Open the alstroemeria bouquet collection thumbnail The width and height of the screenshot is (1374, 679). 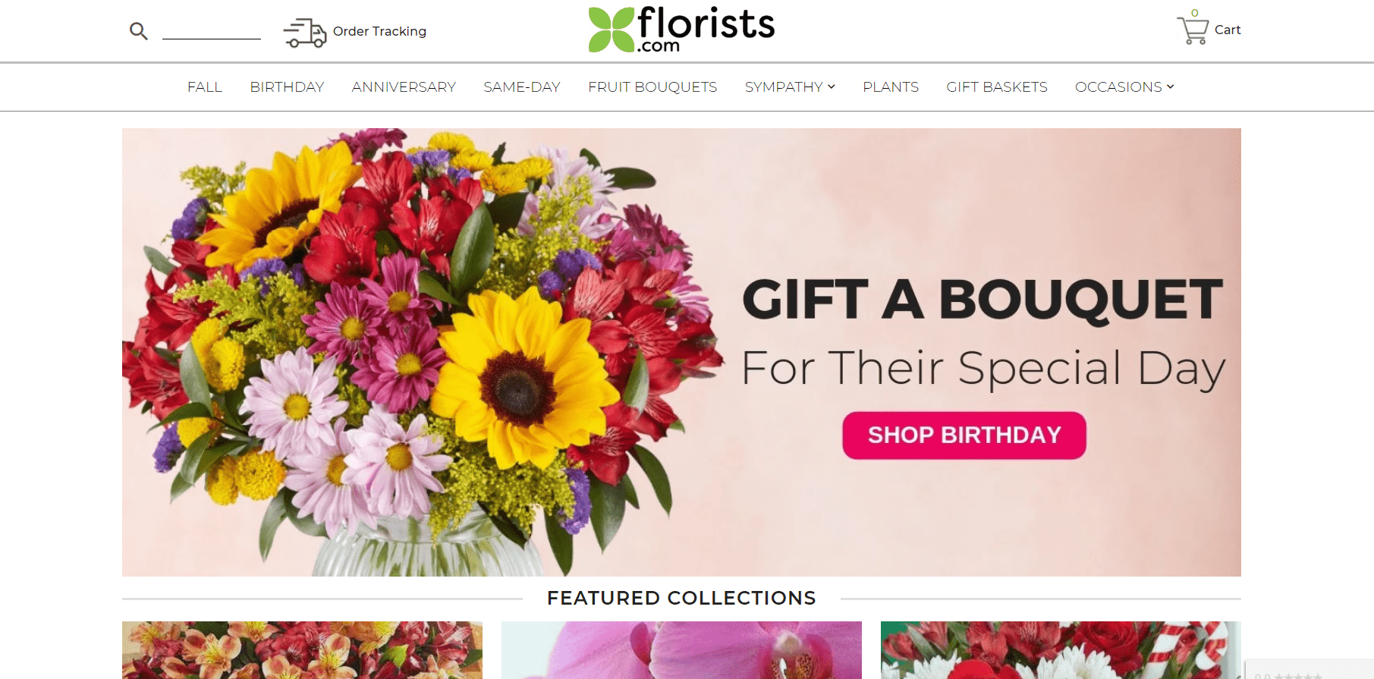tap(302, 649)
